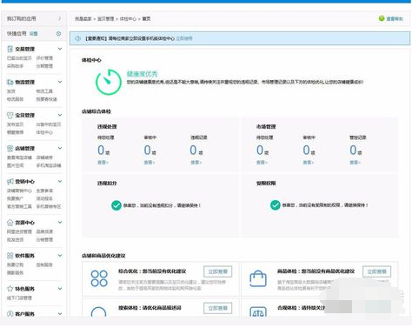Open 评价管理 in the sidebar
Image resolution: width=412 pixels, height=328 pixels.
(44, 58)
